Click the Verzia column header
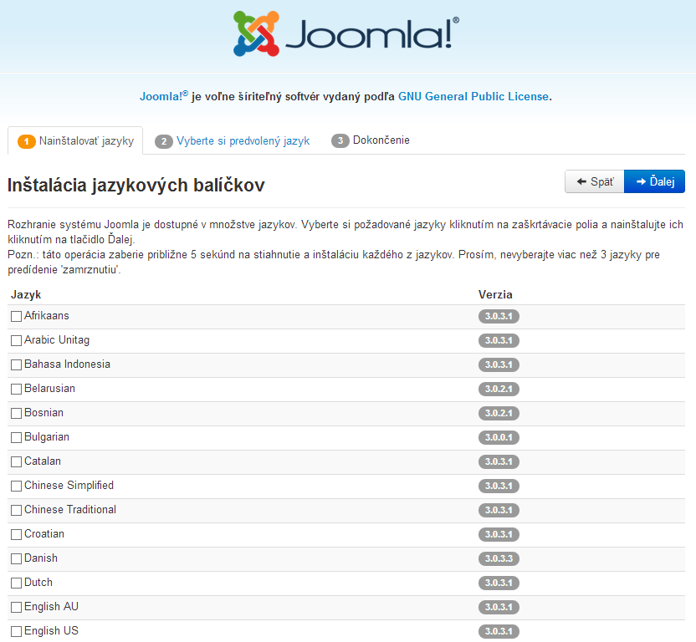The image size is (696, 642). (495, 294)
